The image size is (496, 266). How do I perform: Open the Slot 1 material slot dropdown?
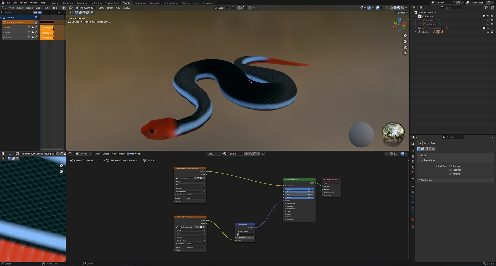click(214, 154)
